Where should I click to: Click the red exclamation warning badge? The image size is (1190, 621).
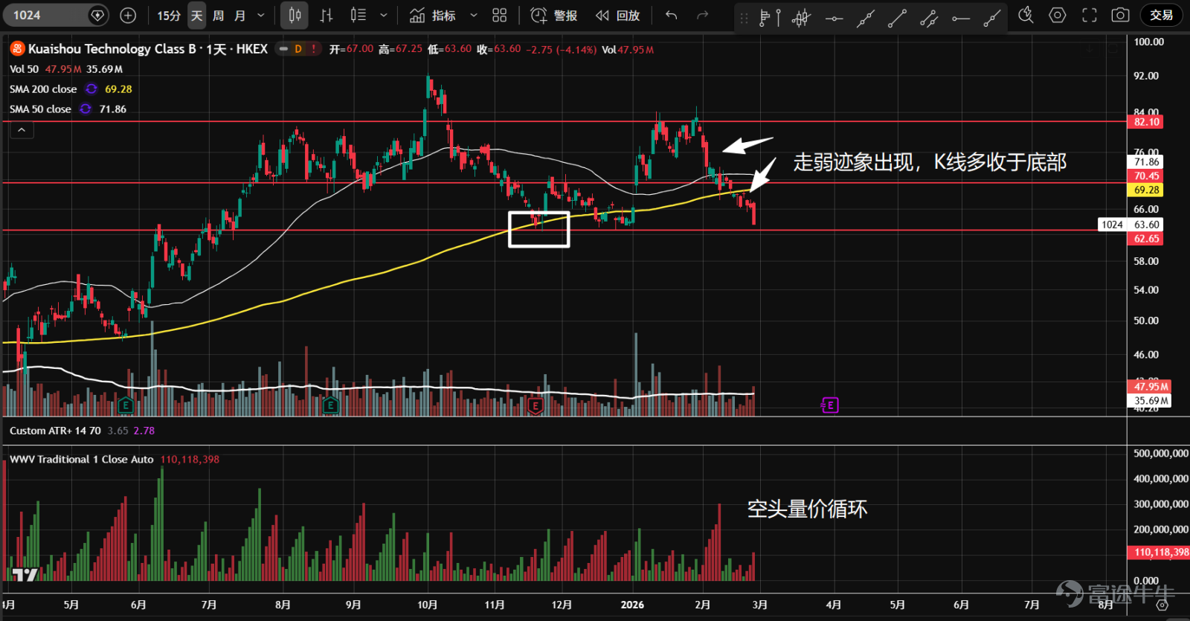pyautogui.click(x=313, y=49)
